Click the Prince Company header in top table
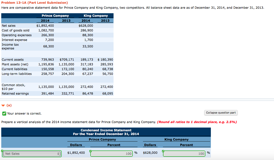The height and width of the screenshot is (160, 274). [55, 16]
